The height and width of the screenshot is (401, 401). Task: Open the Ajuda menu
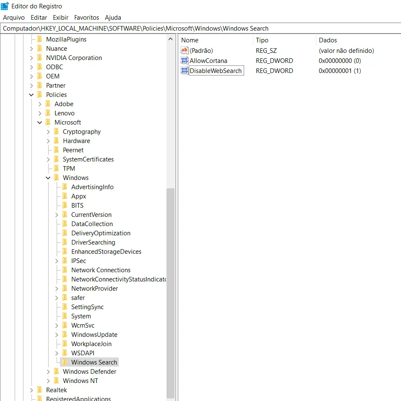(x=113, y=17)
